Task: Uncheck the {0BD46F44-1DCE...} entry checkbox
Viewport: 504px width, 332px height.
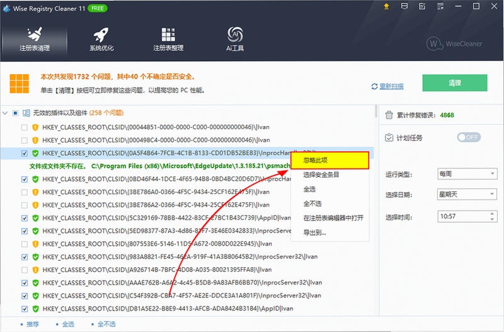Action: tap(25, 180)
